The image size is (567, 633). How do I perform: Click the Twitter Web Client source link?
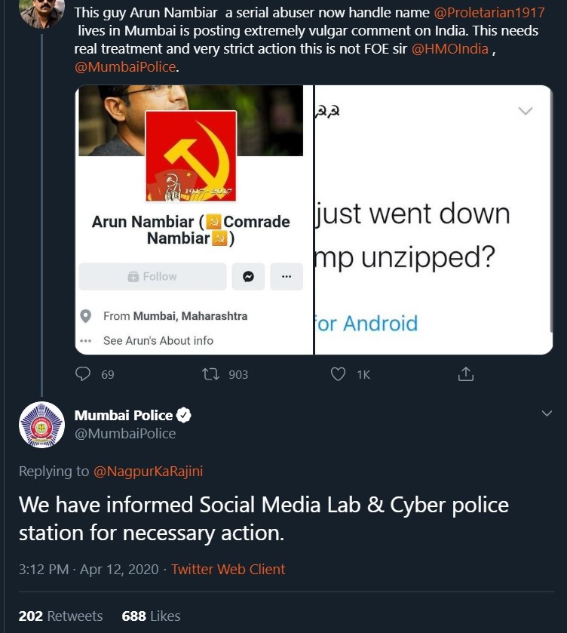coord(228,570)
